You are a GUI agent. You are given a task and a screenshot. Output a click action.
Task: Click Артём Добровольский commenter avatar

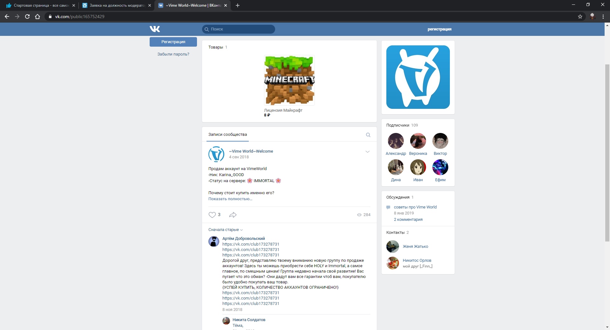(x=214, y=241)
